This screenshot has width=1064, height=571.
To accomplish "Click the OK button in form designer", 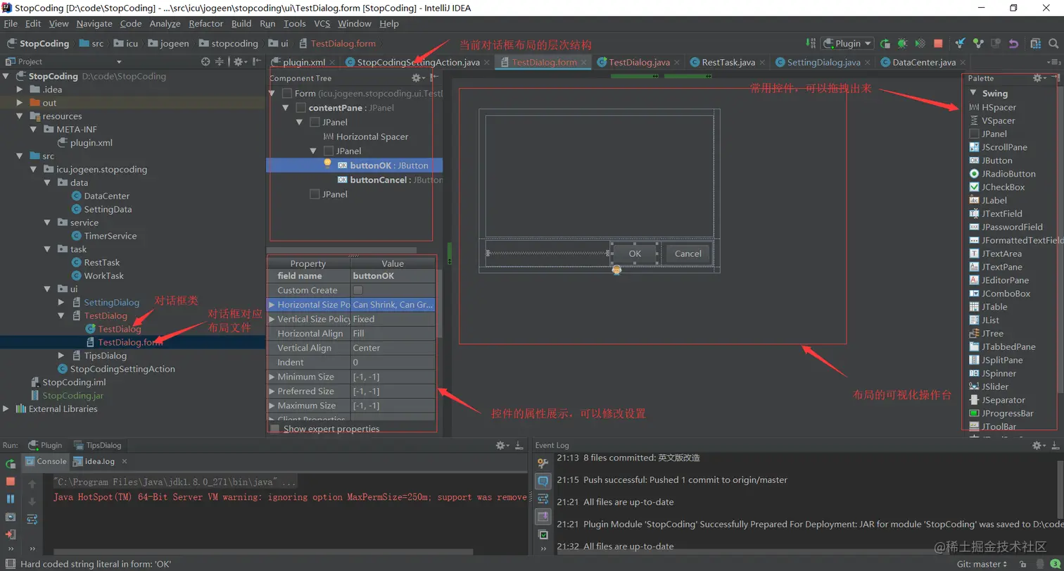I will (x=635, y=253).
